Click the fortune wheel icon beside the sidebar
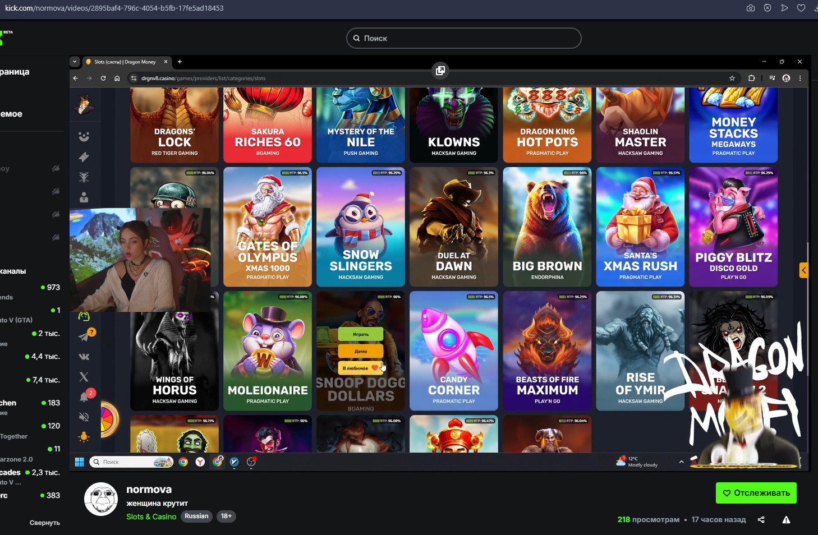The width and height of the screenshot is (818, 535). tap(110, 419)
